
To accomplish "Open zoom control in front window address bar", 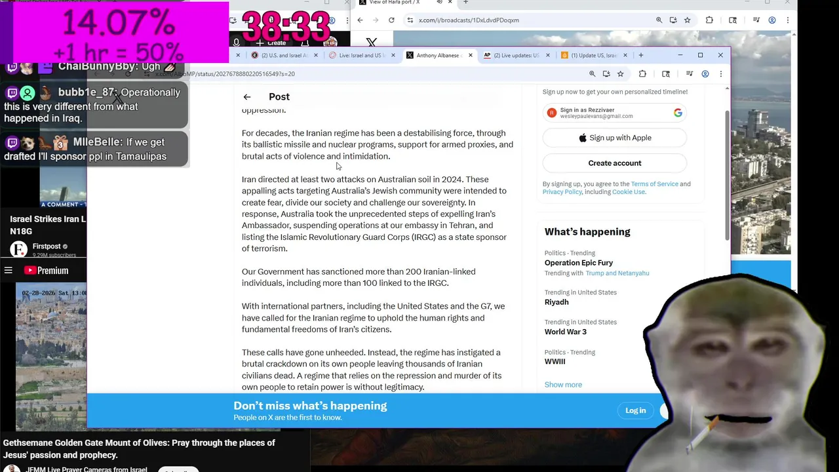I will [x=592, y=74].
